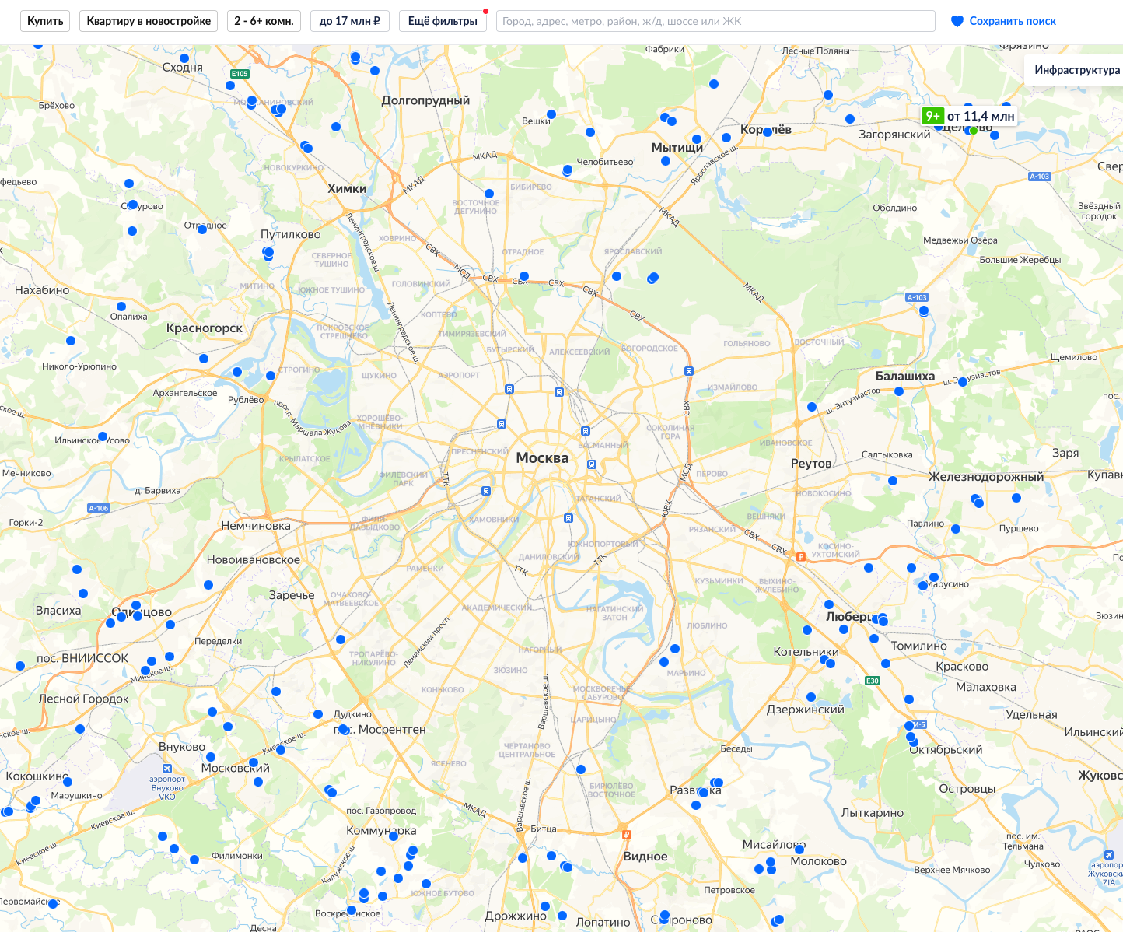Select the blue marker above Опалиха
1123x932 pixels.
pos(121,307)
